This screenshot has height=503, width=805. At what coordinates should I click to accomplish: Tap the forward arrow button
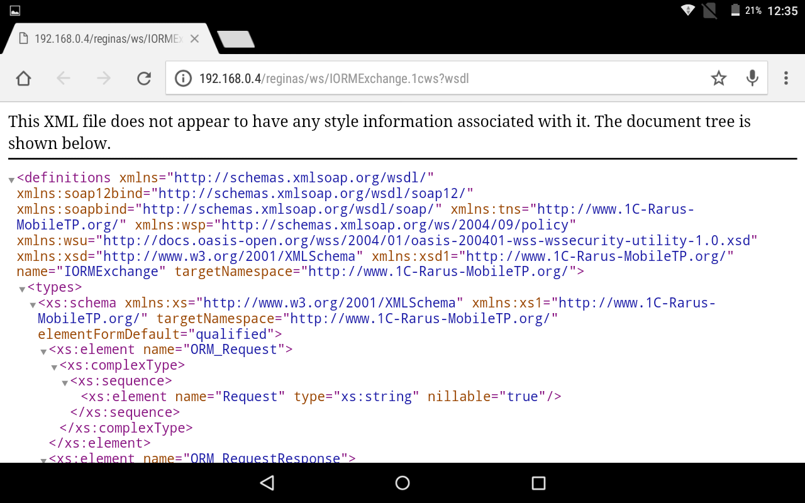pyautogui.click(x=104, y=78)
